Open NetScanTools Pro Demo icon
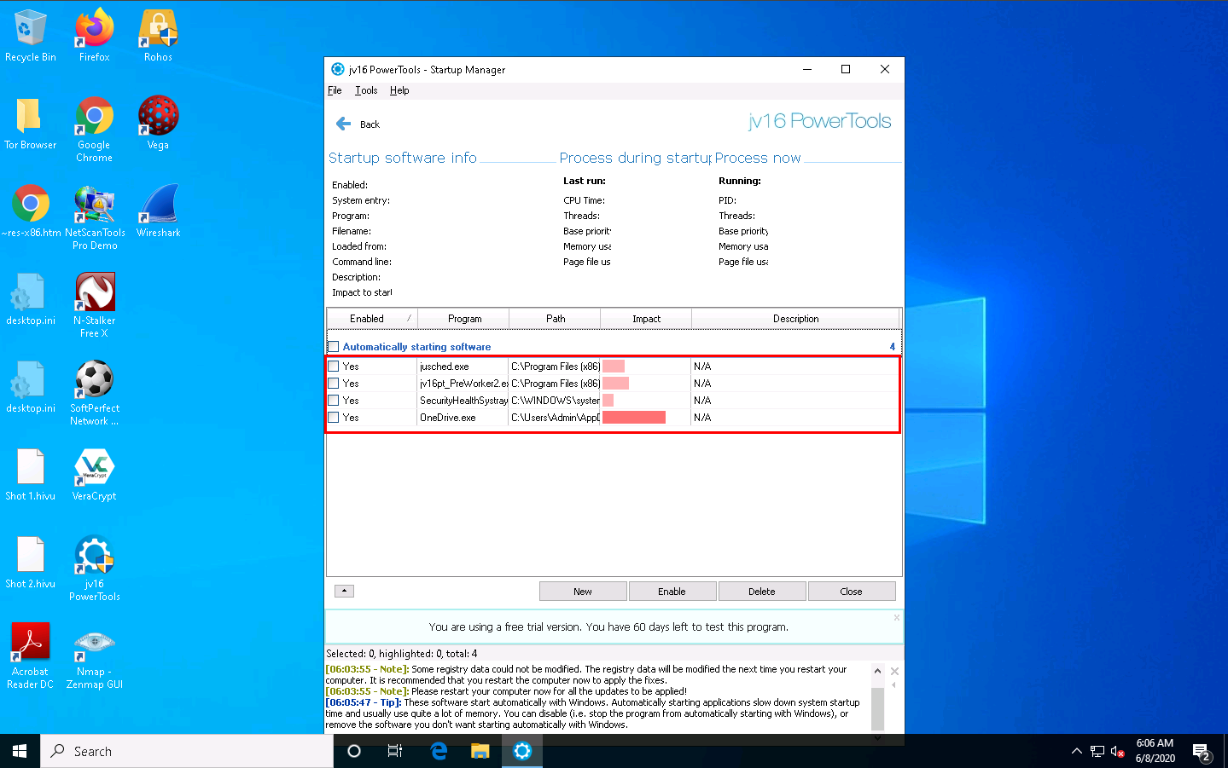 (x=95, y=217)
